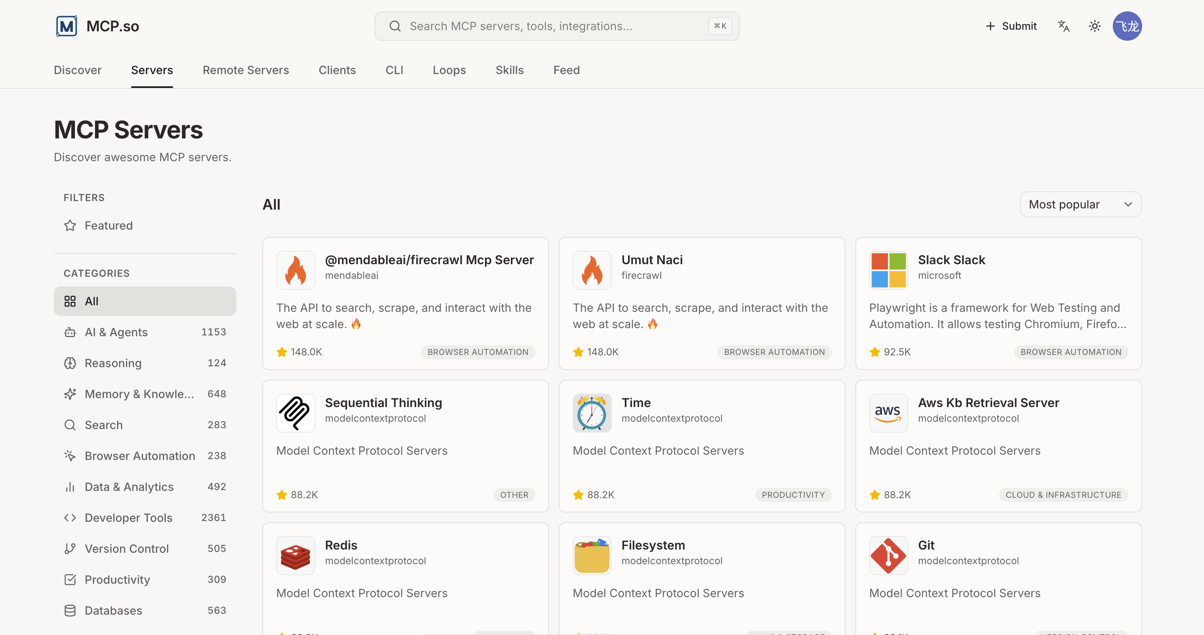Focus the Search MCP servers input field
This screenshot has height=635, width=1204.
pyautogui.click(x=557, y=26)
